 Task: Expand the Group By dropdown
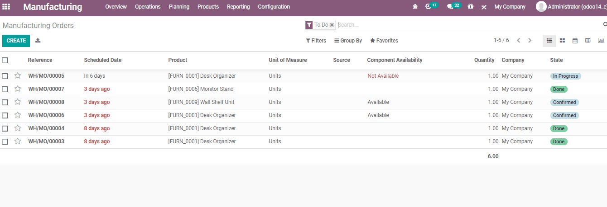(348, 41)
